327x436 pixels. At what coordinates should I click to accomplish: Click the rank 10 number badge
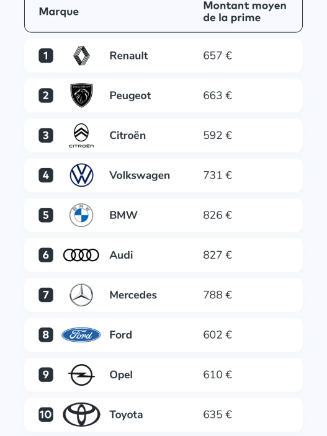pos(46,414)
